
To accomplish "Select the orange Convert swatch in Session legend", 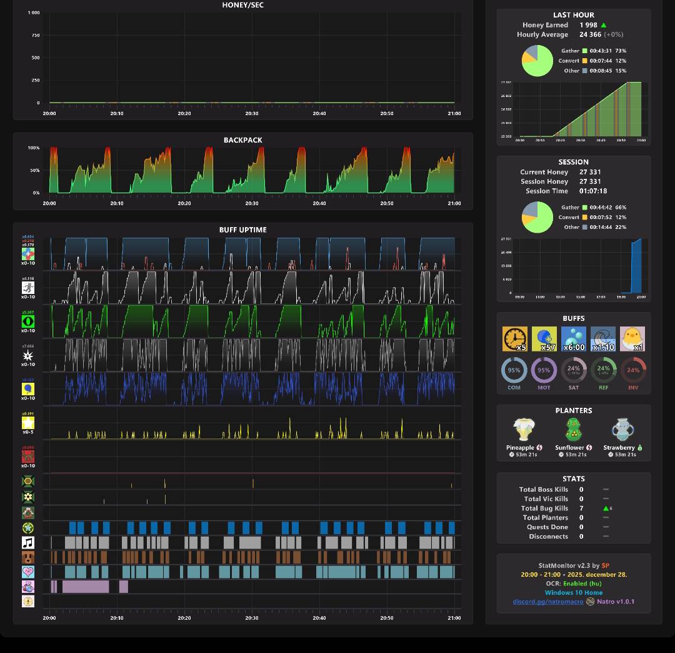I will click(584, 217).
